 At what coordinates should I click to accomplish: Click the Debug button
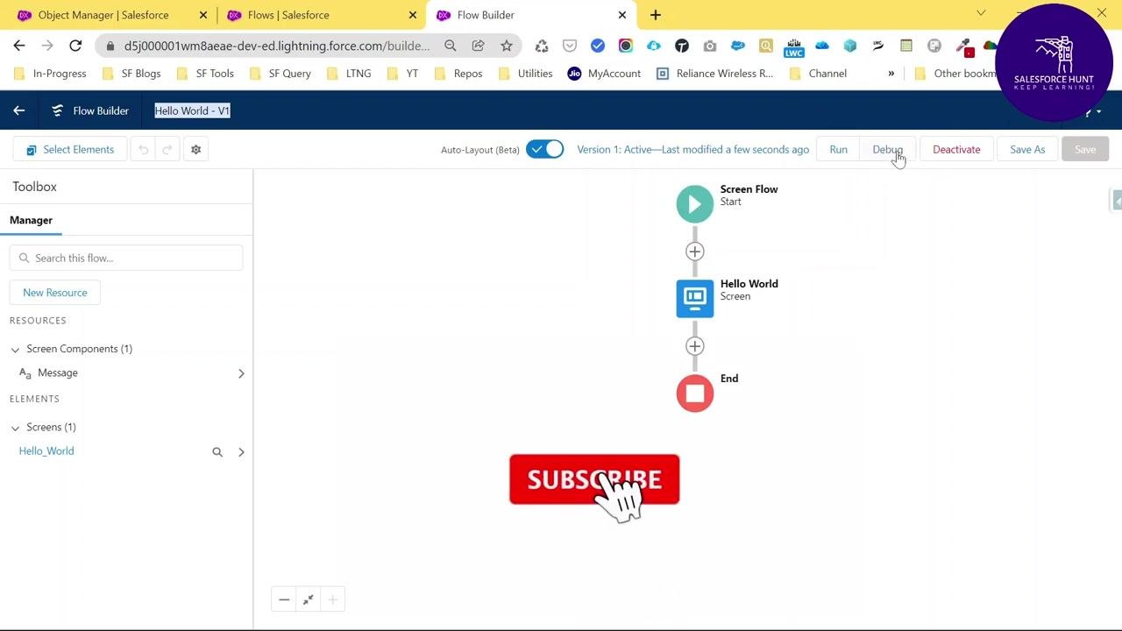point(887,150)
